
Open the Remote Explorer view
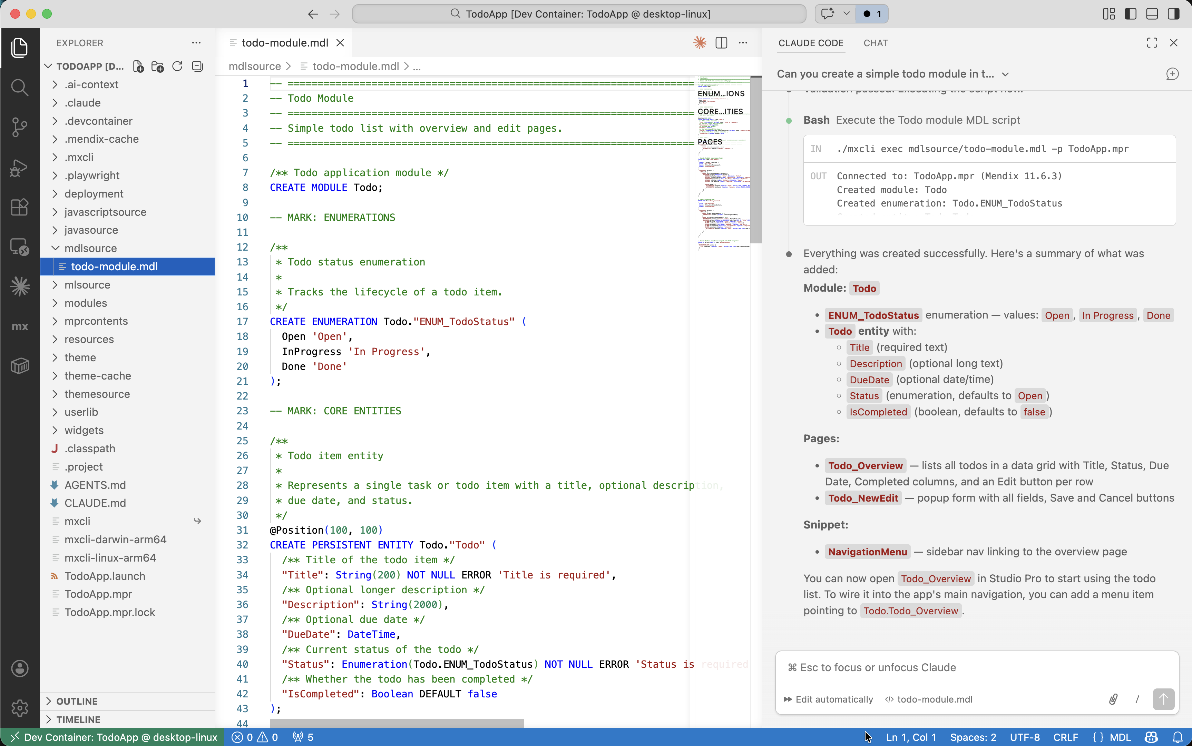[20, 247]
